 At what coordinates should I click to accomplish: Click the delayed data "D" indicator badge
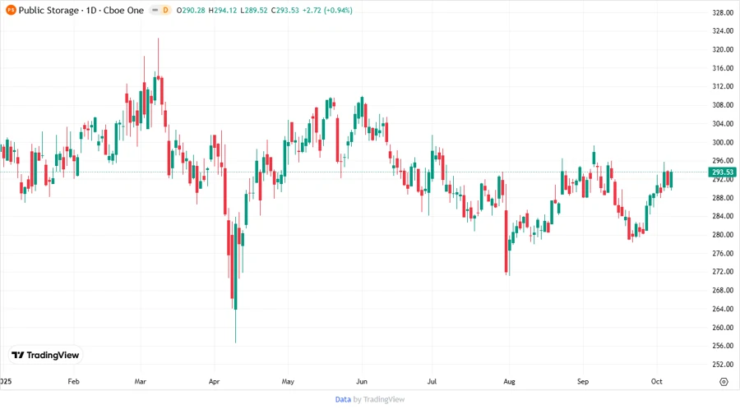(165, 10)
